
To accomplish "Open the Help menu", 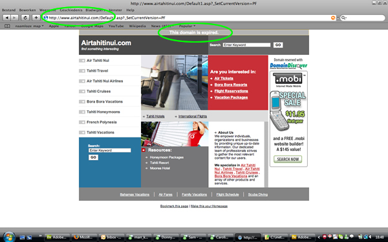I will pos(130,10).
